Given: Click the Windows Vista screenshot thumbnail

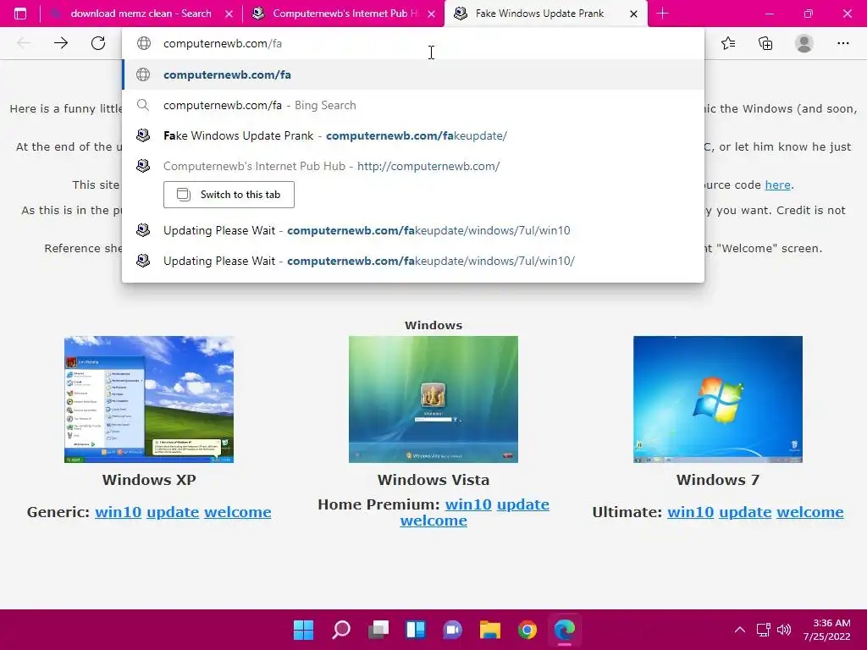Looking at the screenshot, I should point(433,399).
